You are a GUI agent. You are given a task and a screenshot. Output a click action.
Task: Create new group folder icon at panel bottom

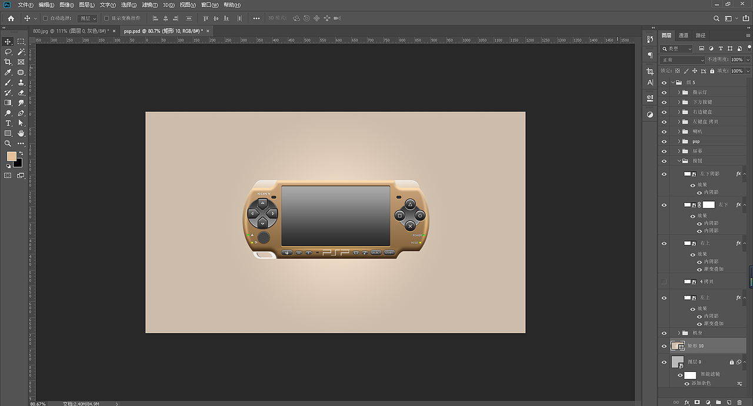pos(718,402)
